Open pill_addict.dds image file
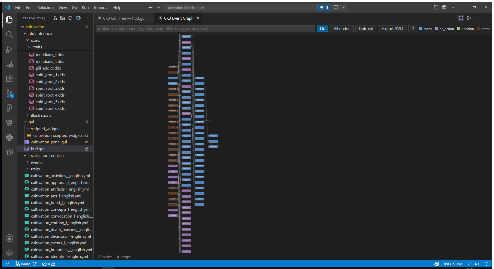The width and height of the screenshot is (494, 269). 48,68
